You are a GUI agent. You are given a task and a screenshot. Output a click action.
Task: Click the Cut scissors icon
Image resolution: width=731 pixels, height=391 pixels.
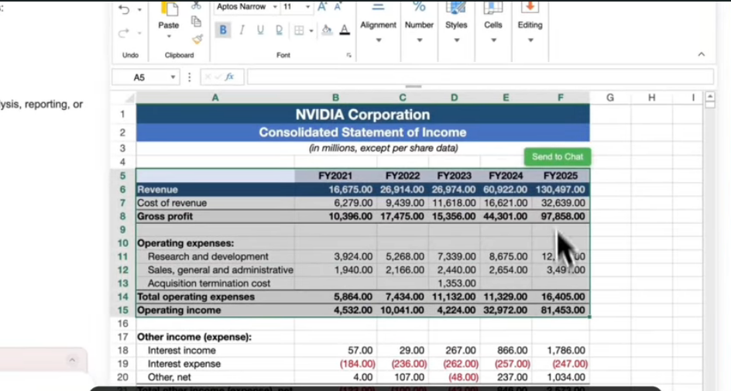(197, 6)
